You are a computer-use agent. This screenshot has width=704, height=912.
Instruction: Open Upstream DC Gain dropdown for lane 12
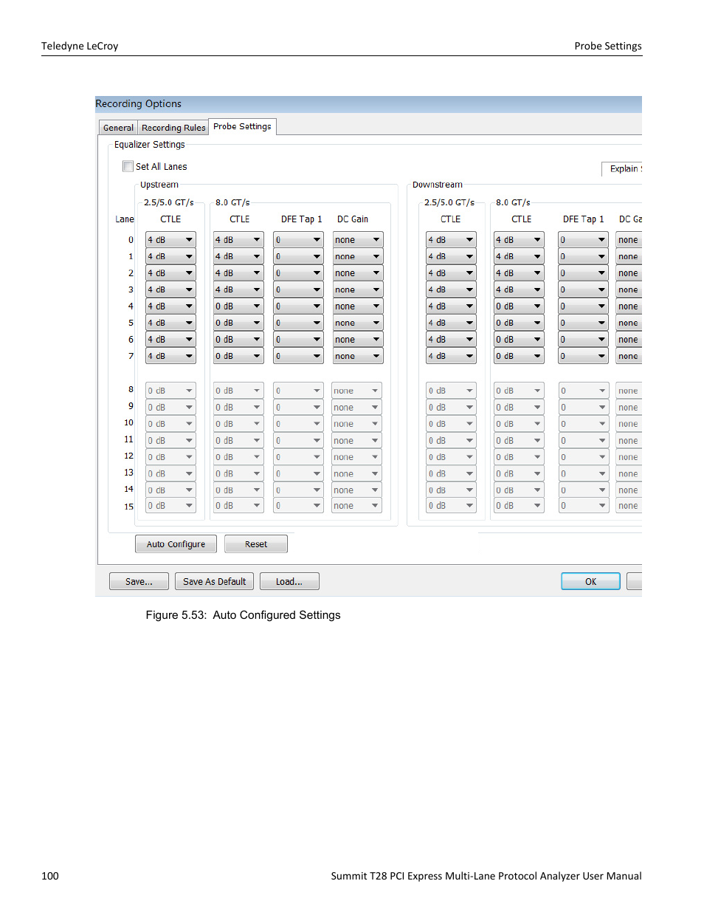pyautogui.click(x=356, y=457)
